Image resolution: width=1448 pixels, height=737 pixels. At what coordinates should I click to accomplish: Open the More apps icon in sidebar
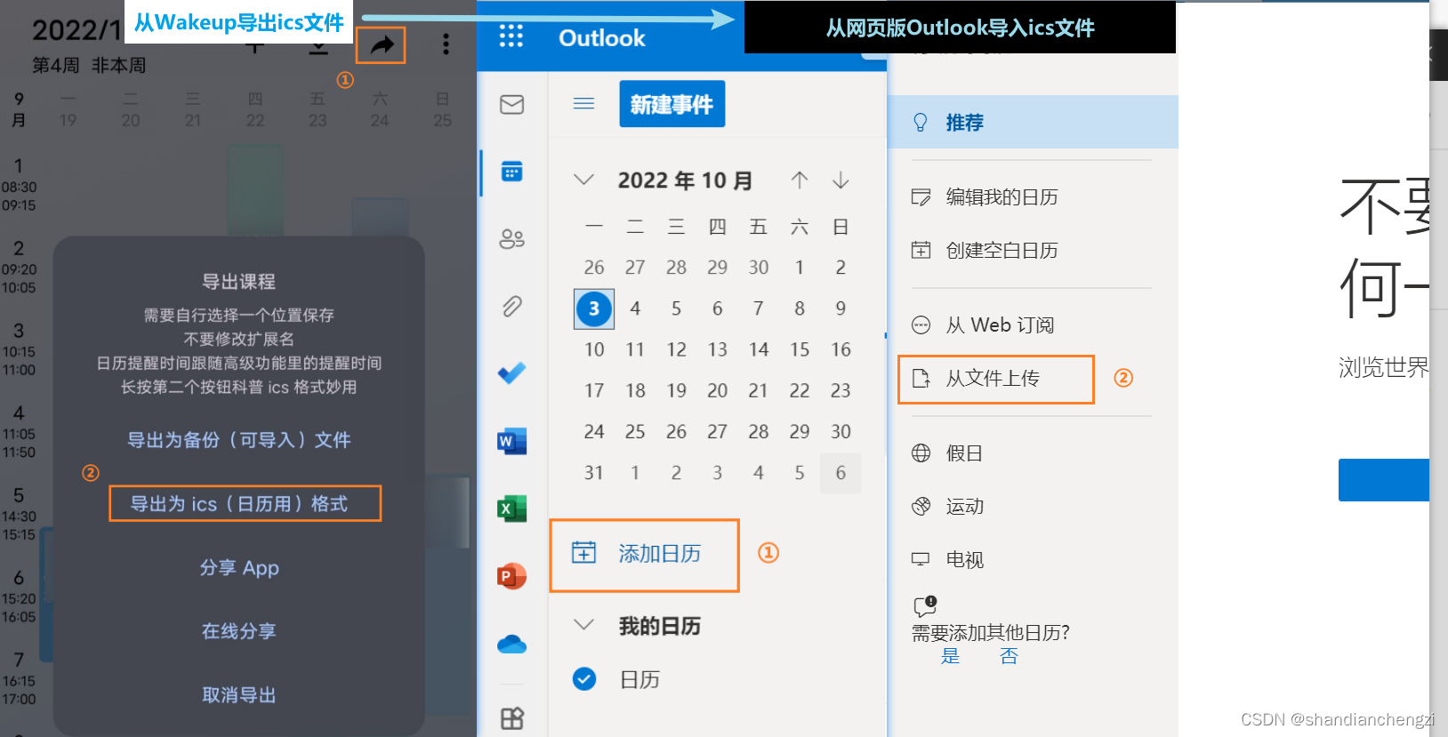(512, 718)
